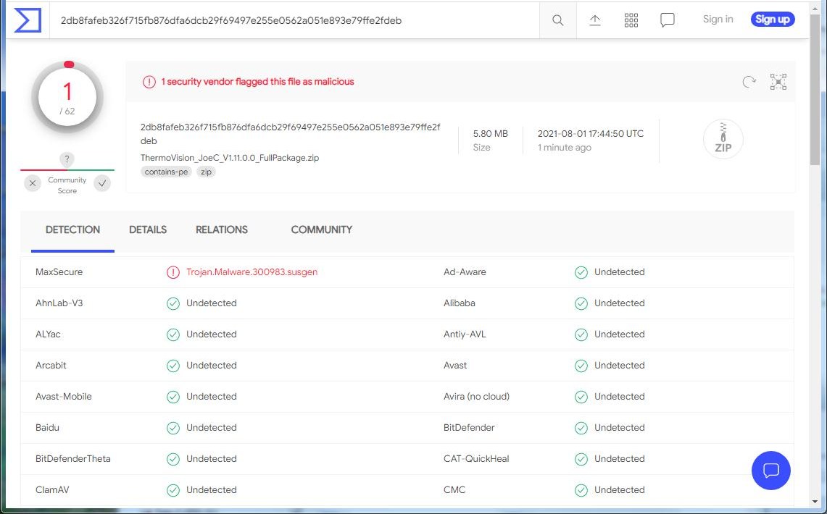Select the Community tab
This screenshot has width=827, height=514.
coord(321,229)
